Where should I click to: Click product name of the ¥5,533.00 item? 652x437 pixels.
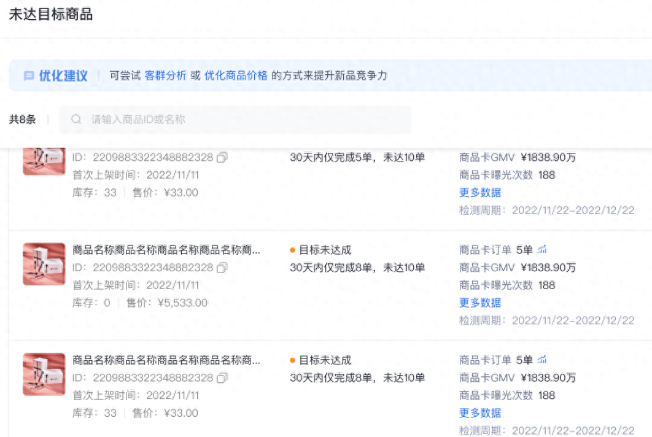[166, 250]
